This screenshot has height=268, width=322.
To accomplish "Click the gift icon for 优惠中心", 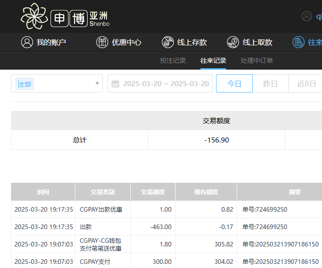I will [x=102, y=42].
